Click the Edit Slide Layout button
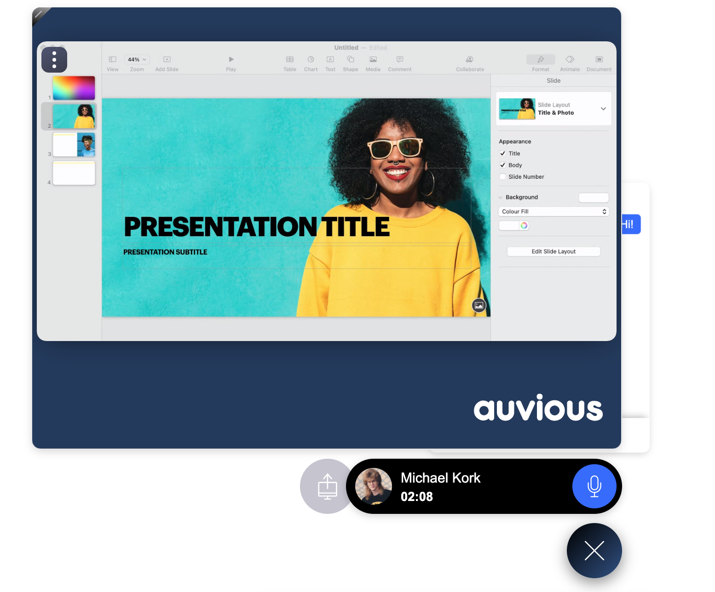Image resolution: width=715 pixels, height=592 pixels. click(x=554, y=251)
